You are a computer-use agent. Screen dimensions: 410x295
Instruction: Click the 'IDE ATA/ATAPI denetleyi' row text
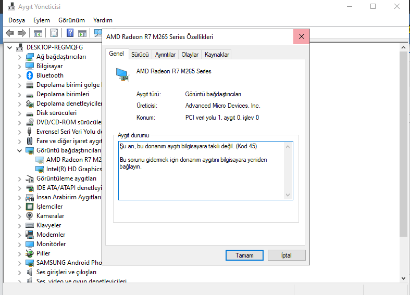click(69, 188)
